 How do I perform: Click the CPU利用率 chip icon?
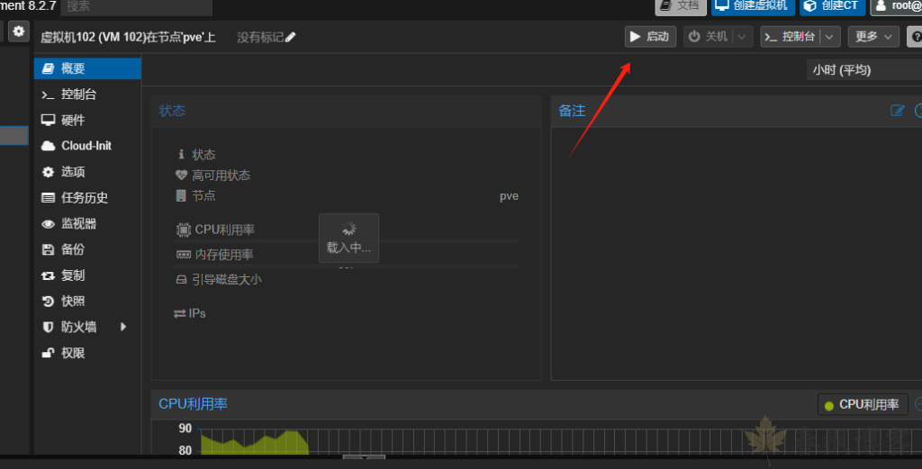click(184, 230)
